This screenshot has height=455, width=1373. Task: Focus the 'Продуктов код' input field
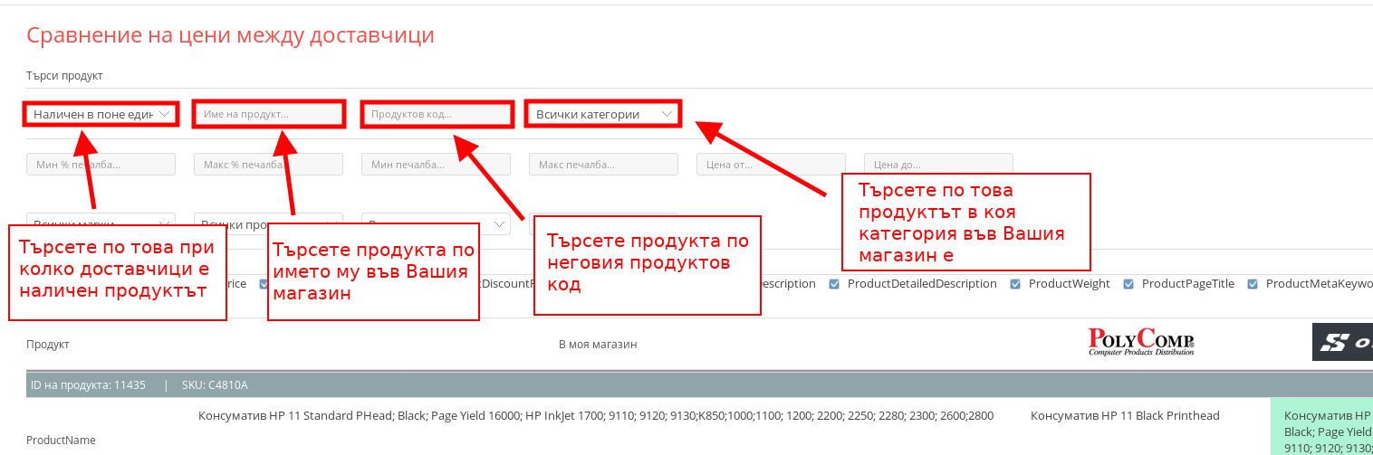[437, 114]
